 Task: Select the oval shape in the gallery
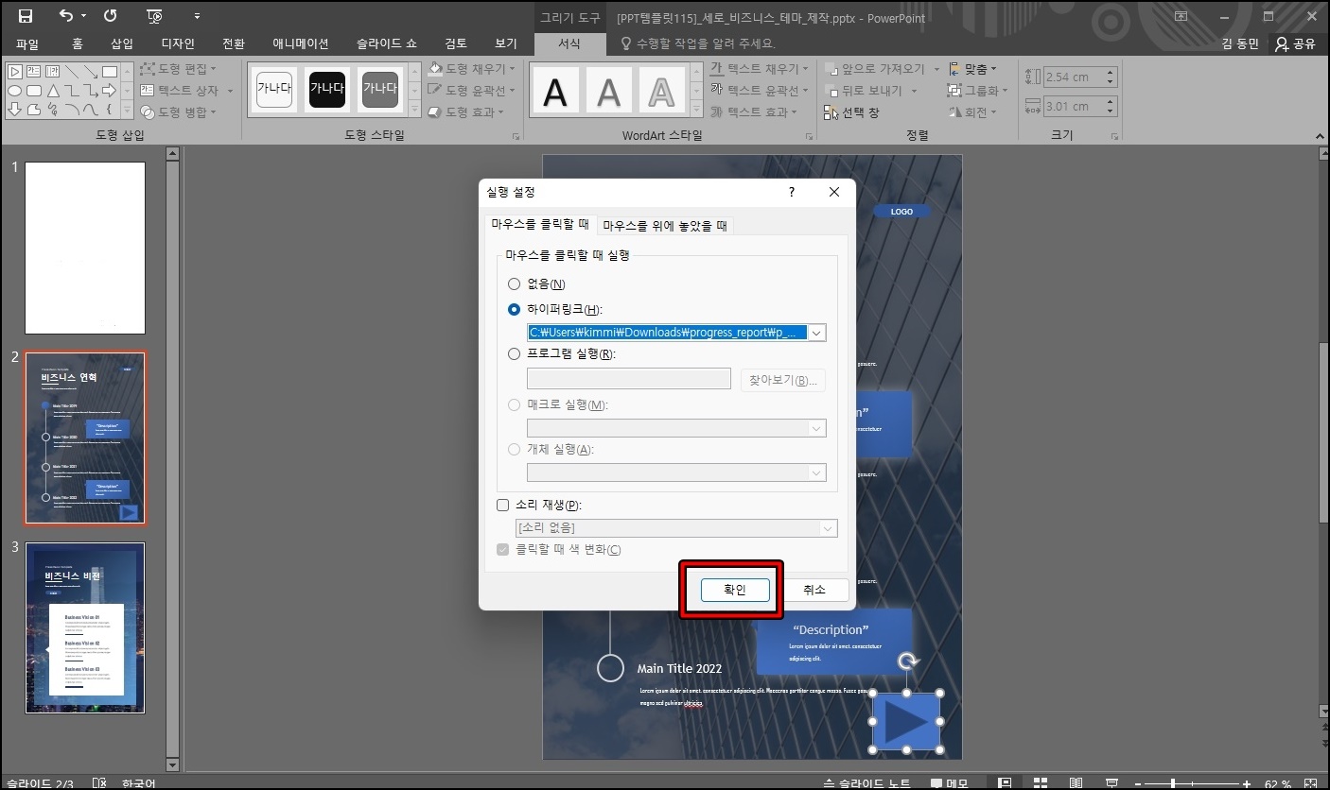pyautogui.click(x=15, y=91)
